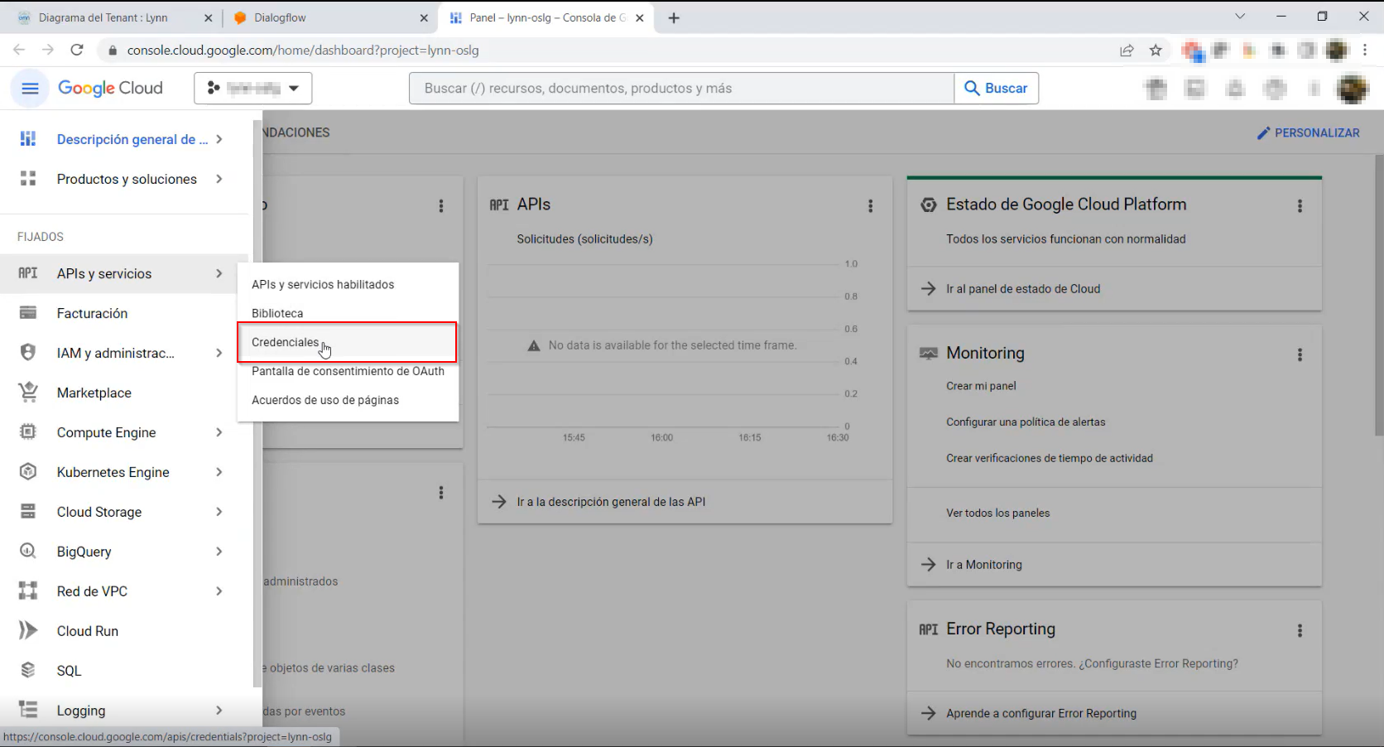Click the SQL stack icon
The height and width of the screenshot is (747, 1384).
[x=28, y=671]
